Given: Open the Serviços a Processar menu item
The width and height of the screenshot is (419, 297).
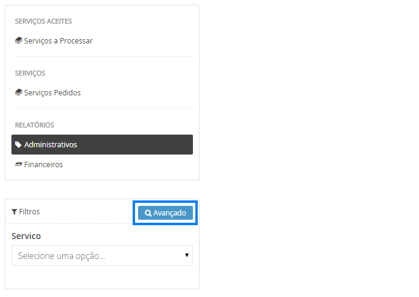Looking at the screenshot, I should [58, 41].
